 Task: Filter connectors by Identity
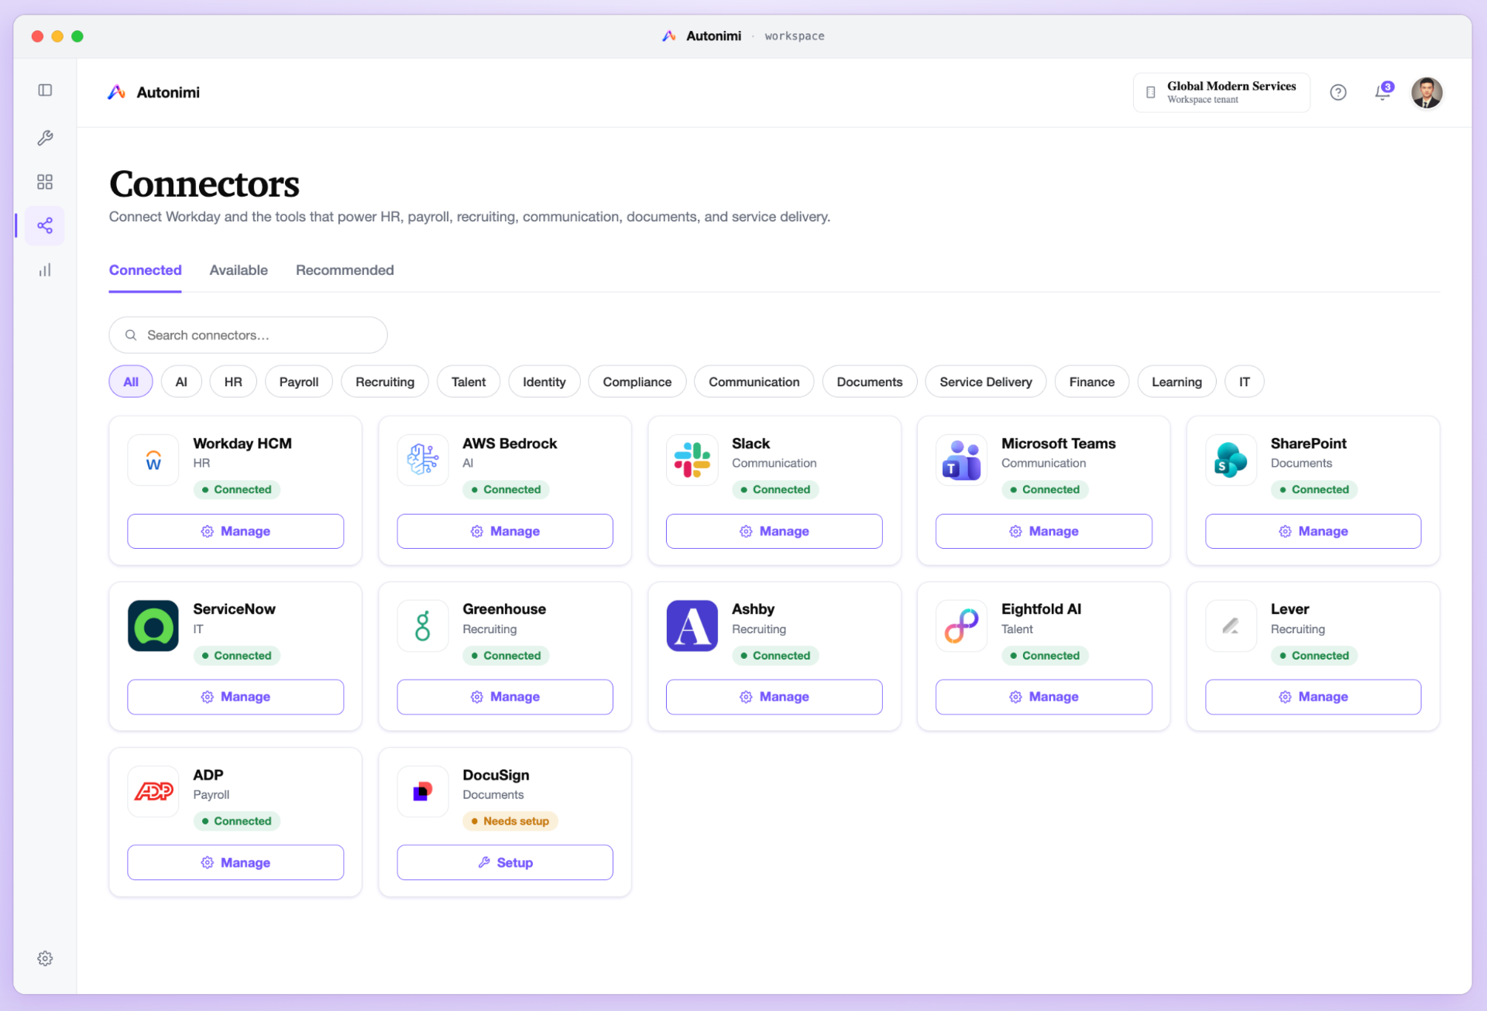(x=544, y=382)
